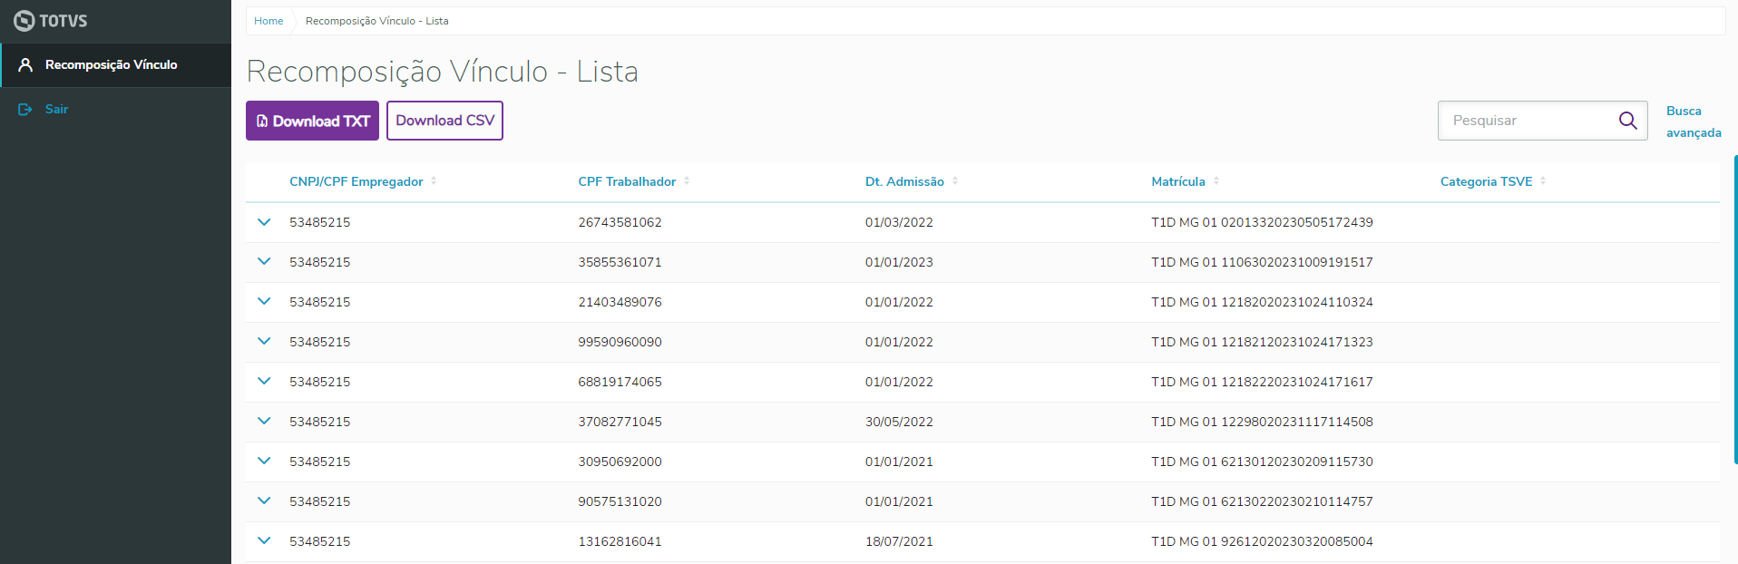The image size is (1738, 564).
Task: Click matrícula T1D MG 01 62130220230210114757
Action: click(x=1262, y=501)
